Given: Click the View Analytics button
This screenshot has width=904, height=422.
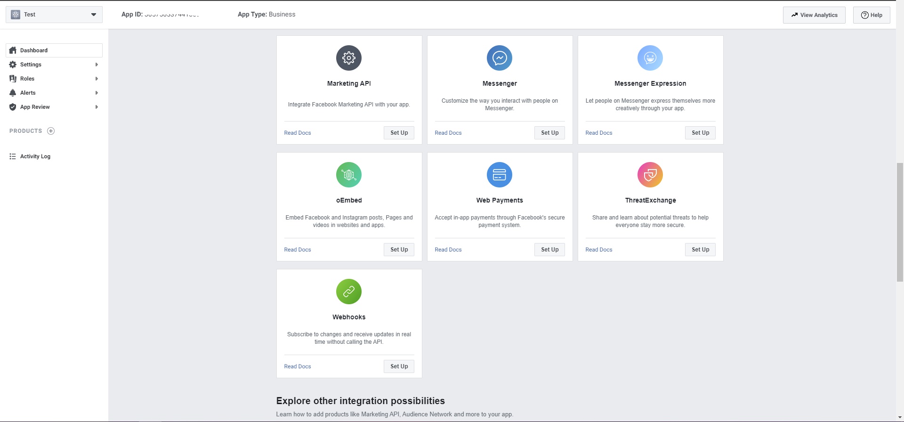Looking at the screenshot, I should pos(814,15).
